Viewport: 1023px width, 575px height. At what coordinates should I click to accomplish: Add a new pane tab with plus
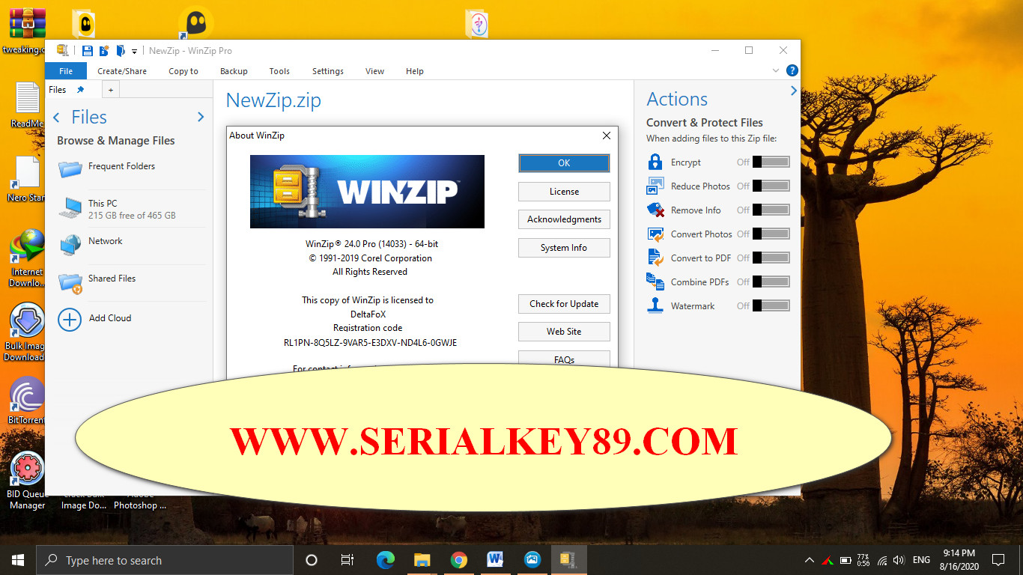click(110, 90)
